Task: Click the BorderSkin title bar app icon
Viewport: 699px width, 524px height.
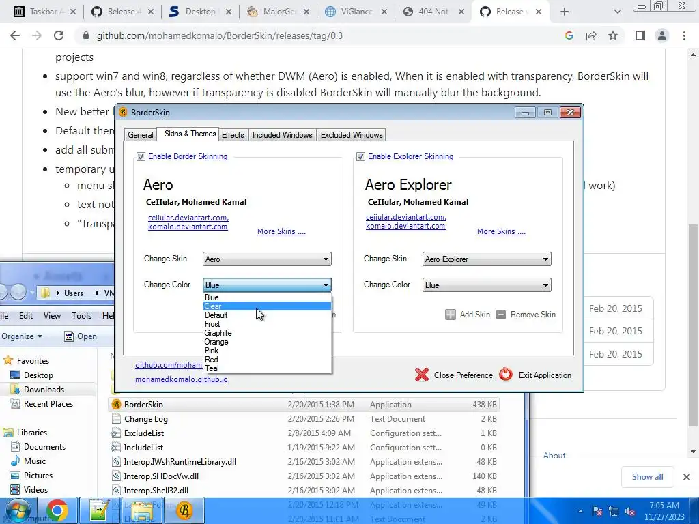Action: pyautogui.click(x=124, y=113)
